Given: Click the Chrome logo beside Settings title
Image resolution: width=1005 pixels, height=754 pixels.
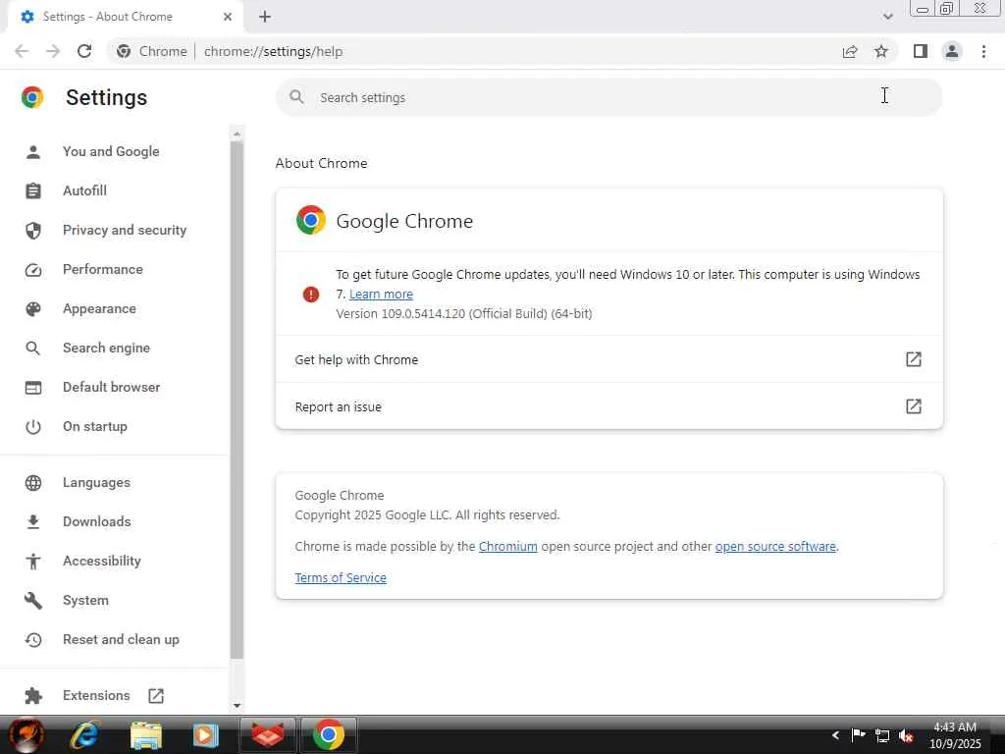Looking at the screenshot, I should click(x=32, y=97).
